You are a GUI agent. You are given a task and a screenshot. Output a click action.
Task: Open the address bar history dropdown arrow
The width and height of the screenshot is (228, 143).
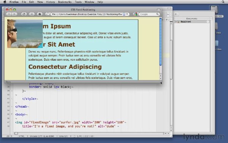pos(127,14)
